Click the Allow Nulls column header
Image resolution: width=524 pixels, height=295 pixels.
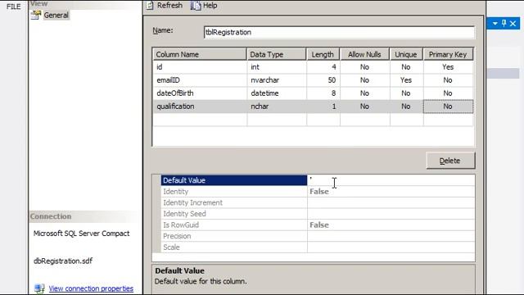[364, 54]
